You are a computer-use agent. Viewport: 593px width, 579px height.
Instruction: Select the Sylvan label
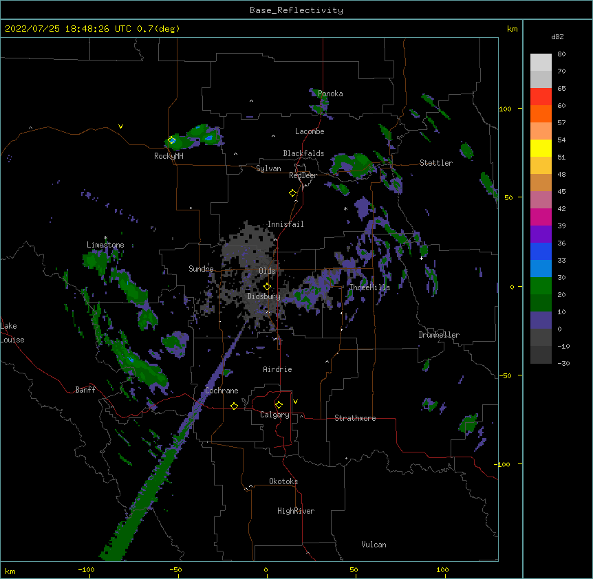tap(268, 168)
